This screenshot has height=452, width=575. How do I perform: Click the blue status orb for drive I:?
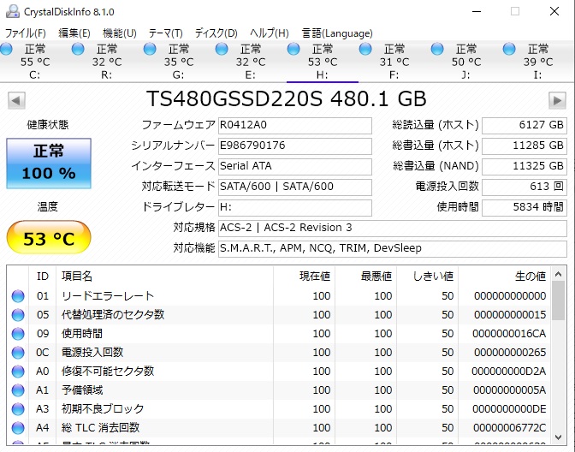[509, 49]
